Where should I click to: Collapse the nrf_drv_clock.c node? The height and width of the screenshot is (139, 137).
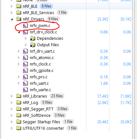pyautogui.click(x=19, y=32)
